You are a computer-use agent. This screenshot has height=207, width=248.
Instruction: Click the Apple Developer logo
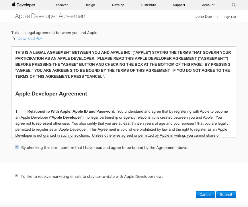tap(24, 5)
